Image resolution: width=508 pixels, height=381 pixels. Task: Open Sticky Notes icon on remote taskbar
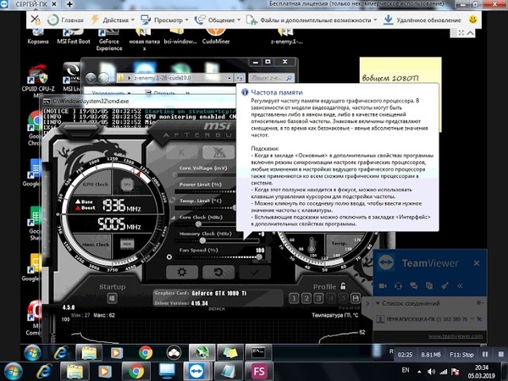[230, 352]
